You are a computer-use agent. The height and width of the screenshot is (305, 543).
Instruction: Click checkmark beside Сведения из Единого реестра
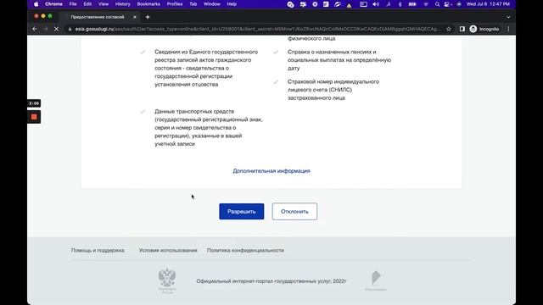click(x=143, y=52)
